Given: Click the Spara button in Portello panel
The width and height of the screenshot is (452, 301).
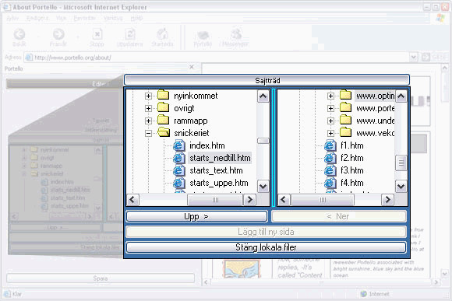Looking at the screenshot, I should click(x=101, y=278).
